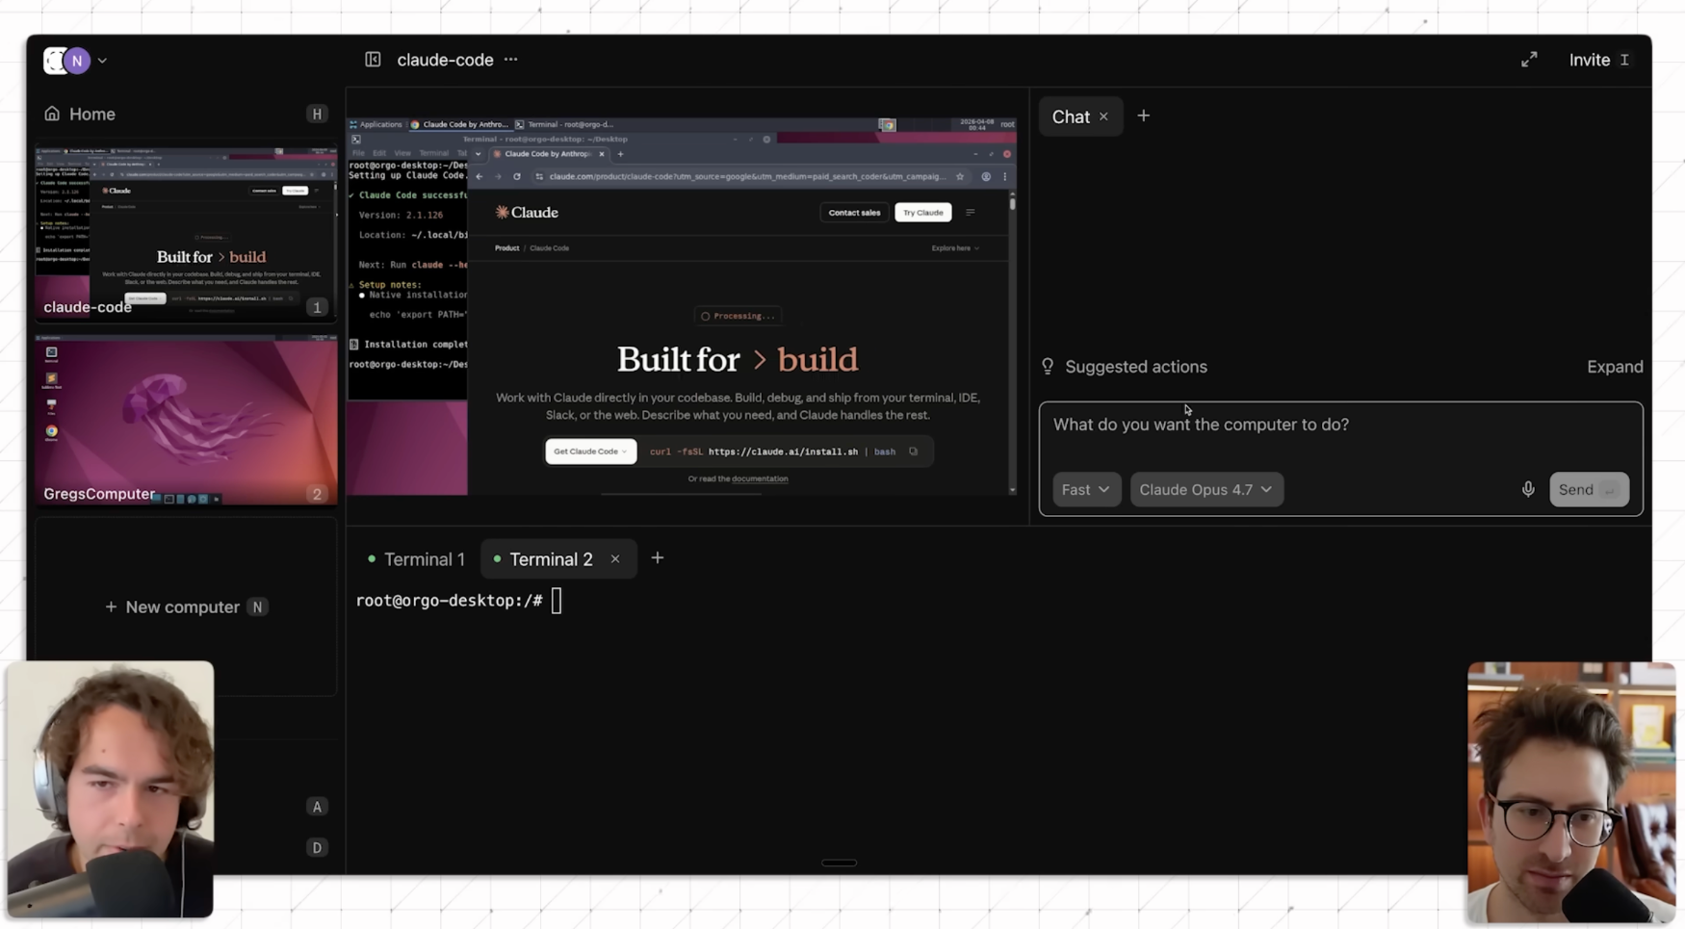
Task: Bookmark the page with the star icon
Action: pyautogui.click(x=960, y=177)
